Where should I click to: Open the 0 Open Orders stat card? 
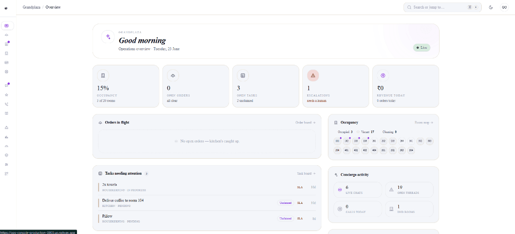coord(196,86)
